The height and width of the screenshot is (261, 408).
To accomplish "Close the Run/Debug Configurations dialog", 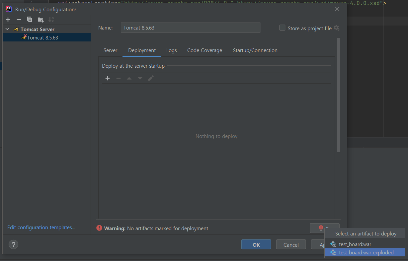I will pos(337,9).
